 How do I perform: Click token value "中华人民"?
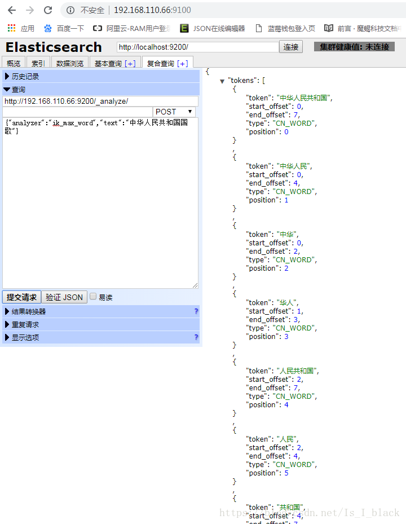coord(293,166)
